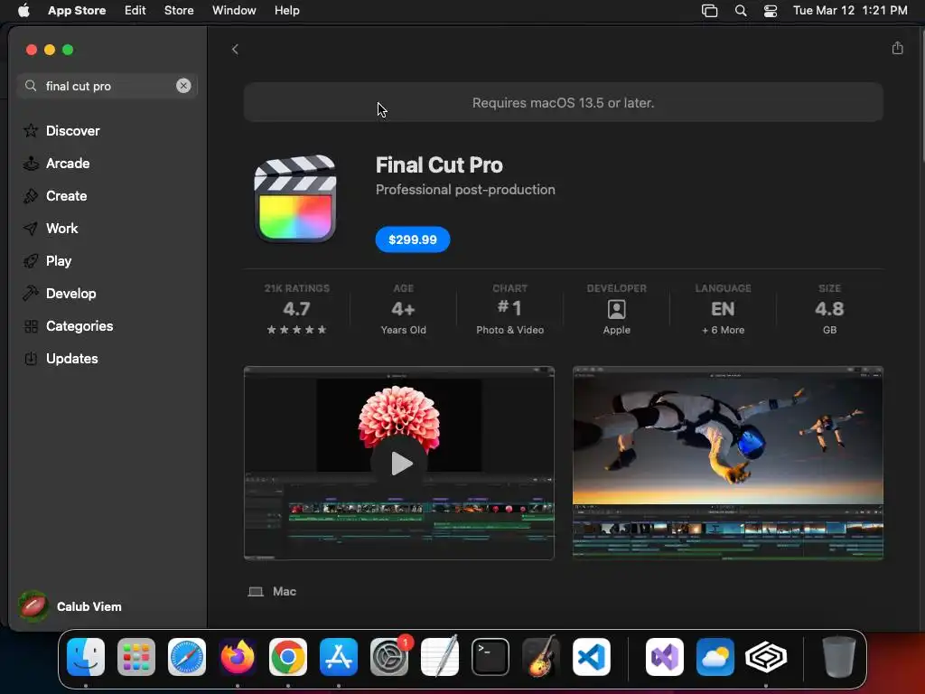Open the Updates section
Viewport: 925px width, 694px height.
click(x=72, y=358)
